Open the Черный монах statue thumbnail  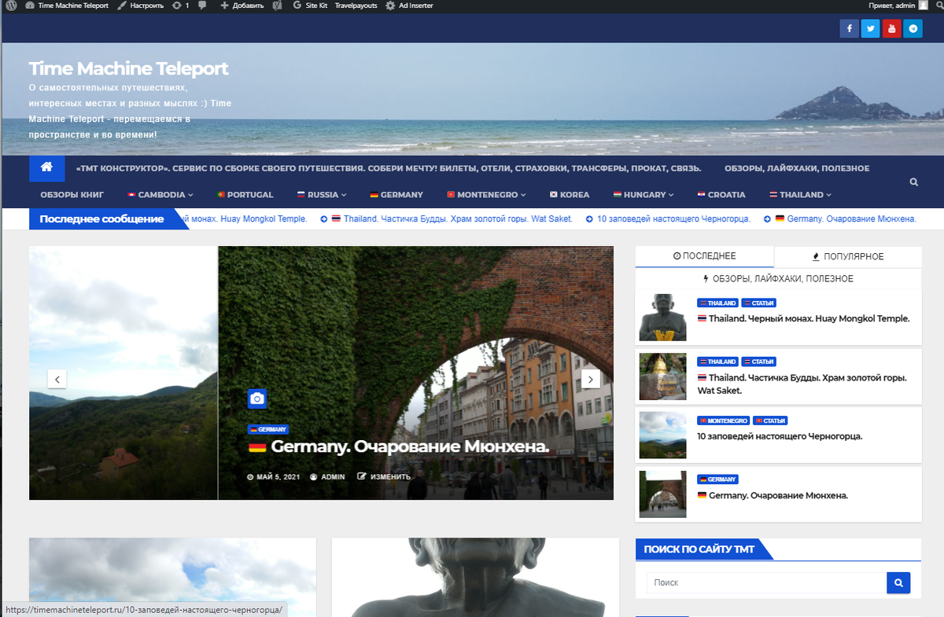click(662, 318)
